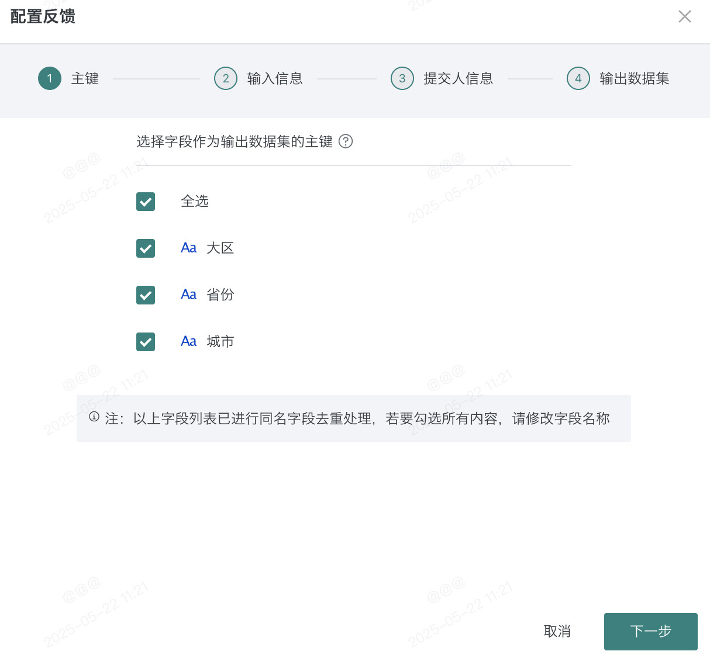Screen dimensions: 710x658
Task: Go to step 2 circle 输入信息
Action: click(x=226, y=78)
